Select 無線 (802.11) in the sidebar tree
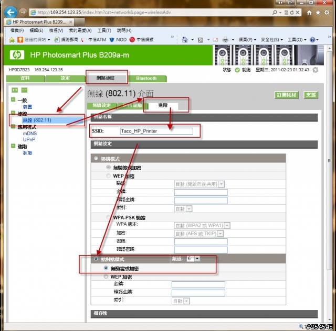The height and width of the screenshot is (331, 336). tap(37, 120)
